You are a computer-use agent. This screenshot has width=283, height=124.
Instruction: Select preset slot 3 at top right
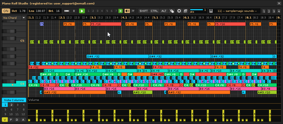coord(274,11)
